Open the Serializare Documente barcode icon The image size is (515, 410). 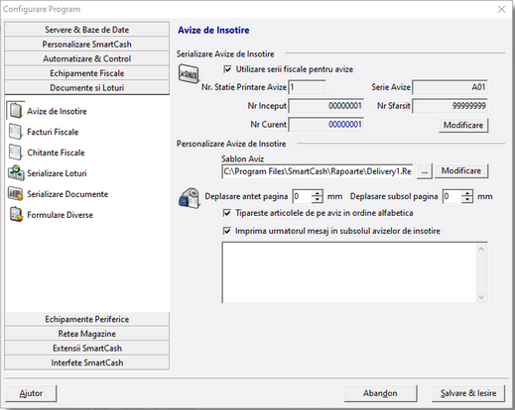[x=16, y=194]
